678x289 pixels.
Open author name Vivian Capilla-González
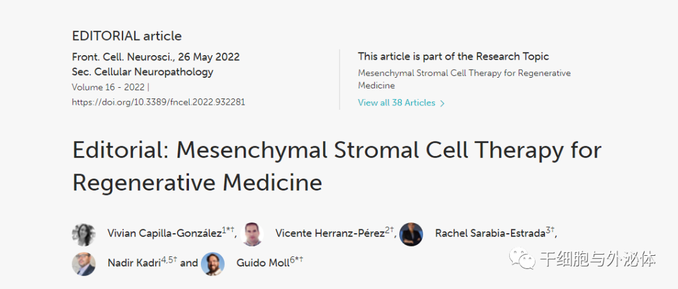164,234
